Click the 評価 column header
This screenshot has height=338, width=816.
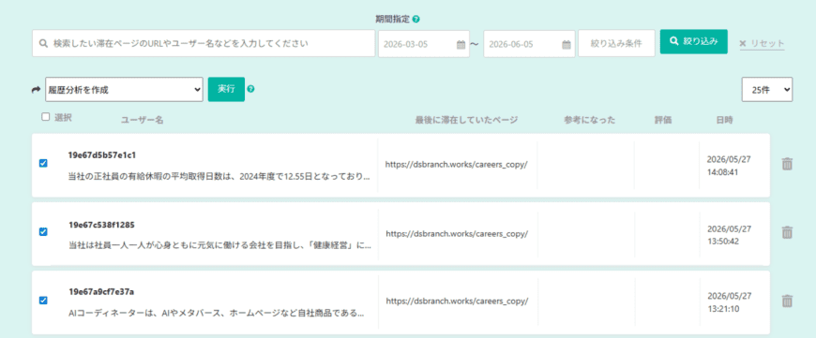pos(663,120)
